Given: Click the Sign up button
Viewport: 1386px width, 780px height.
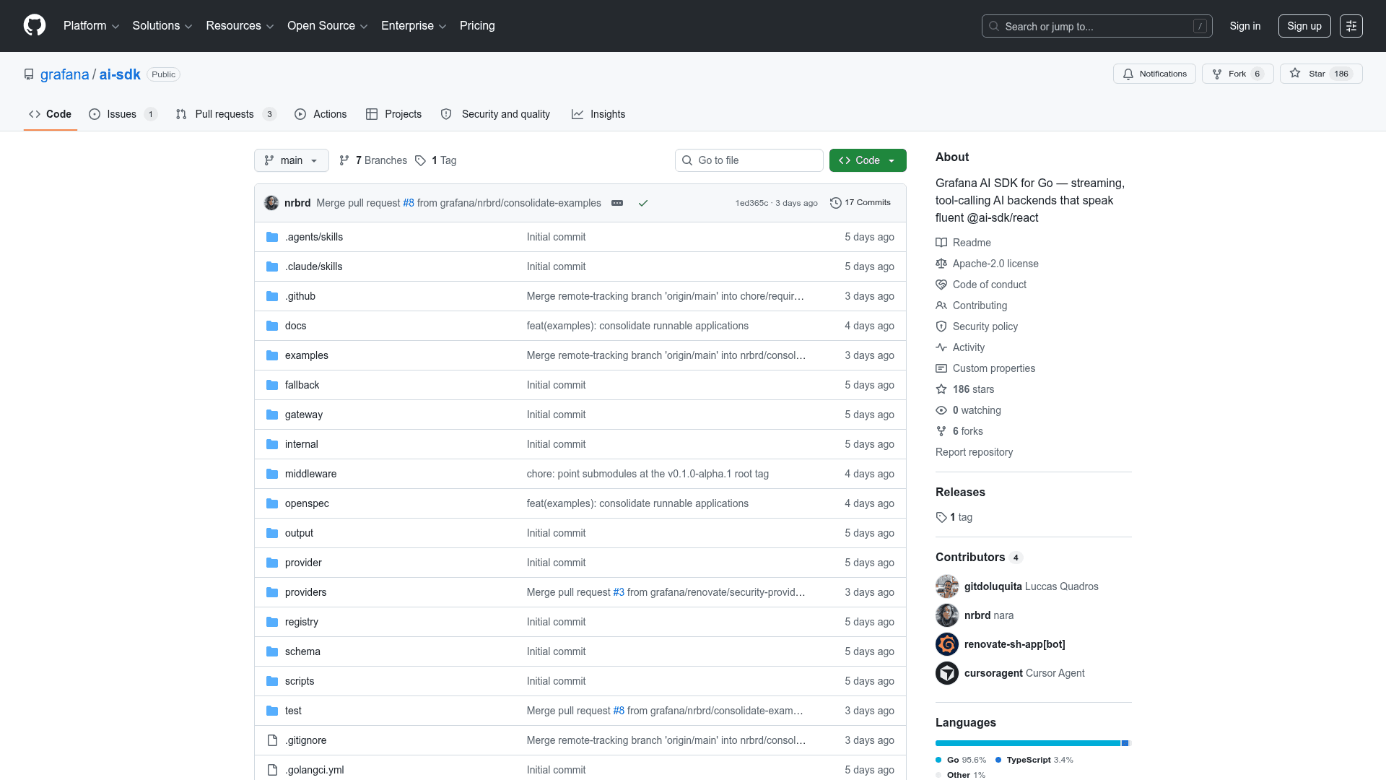Looking at the screenshot, I should pyautogui.click(x=1304, y=26).
